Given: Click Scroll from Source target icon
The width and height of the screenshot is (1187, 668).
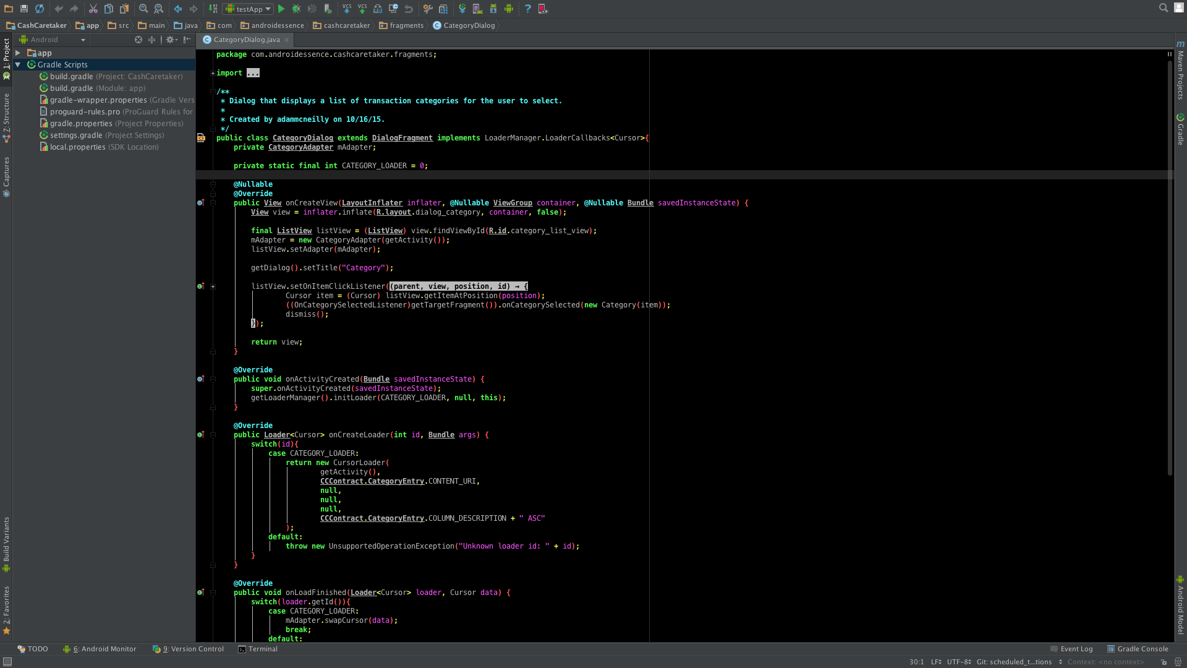Looking at the screenshot, I should click(138, 40).
